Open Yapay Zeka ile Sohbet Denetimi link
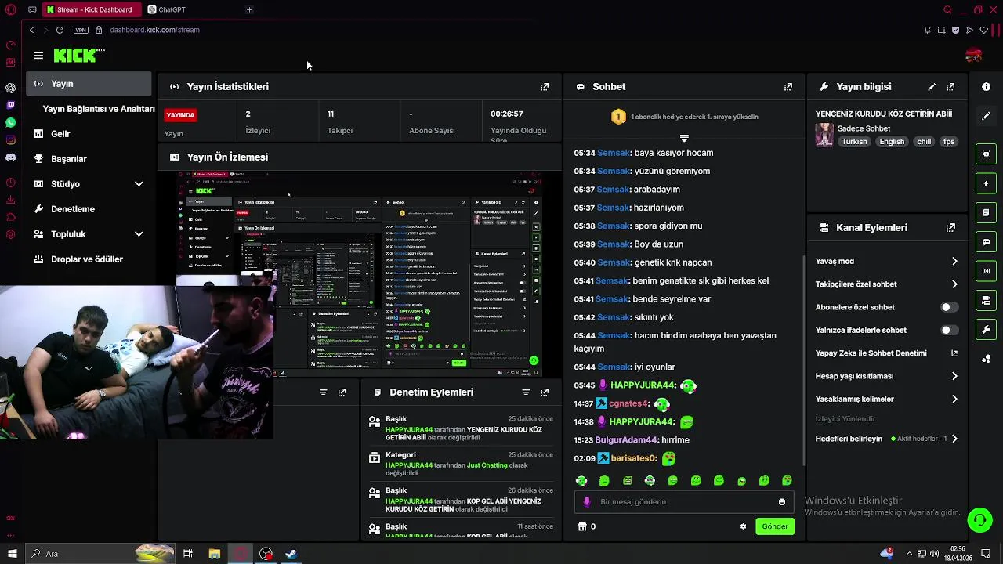The height and width of the screenshot is (564, 1003). pos(886,353)
